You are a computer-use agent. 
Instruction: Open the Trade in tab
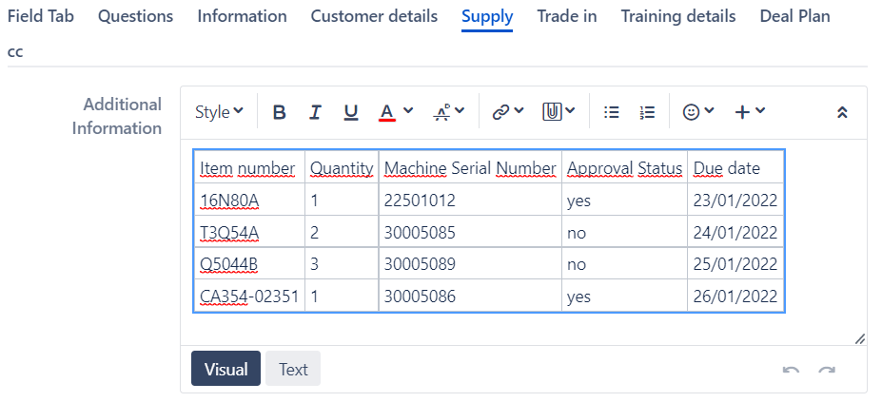click(x=567, y=16)
